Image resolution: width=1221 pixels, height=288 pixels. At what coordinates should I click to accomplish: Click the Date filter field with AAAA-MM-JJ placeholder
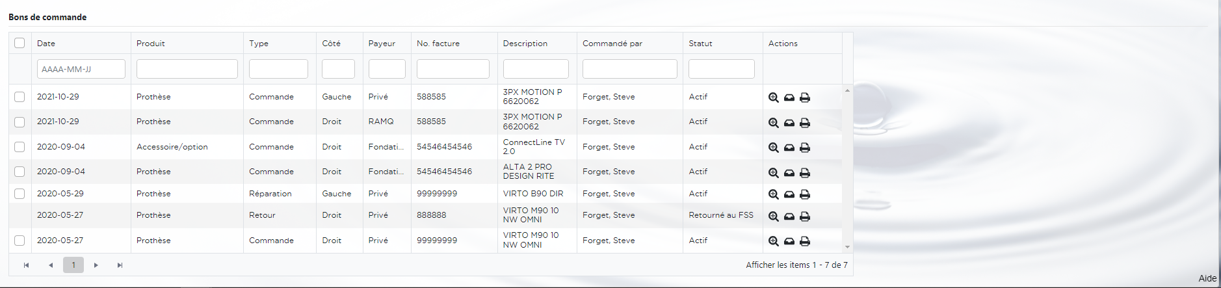coord(81,69)
